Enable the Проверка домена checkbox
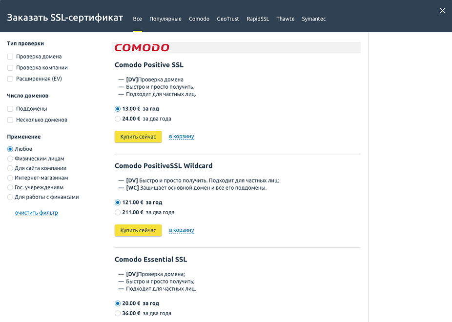Viewport: 452px width, 322px height. coord(10,57)
